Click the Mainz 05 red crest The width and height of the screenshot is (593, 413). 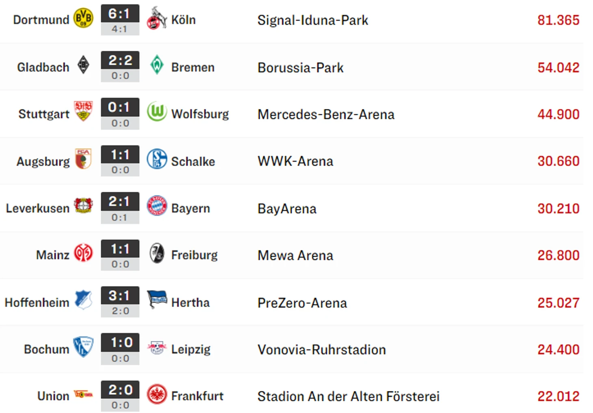83,253
